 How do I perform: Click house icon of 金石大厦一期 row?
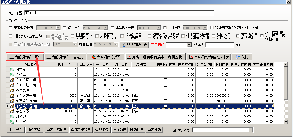point(12,96)
